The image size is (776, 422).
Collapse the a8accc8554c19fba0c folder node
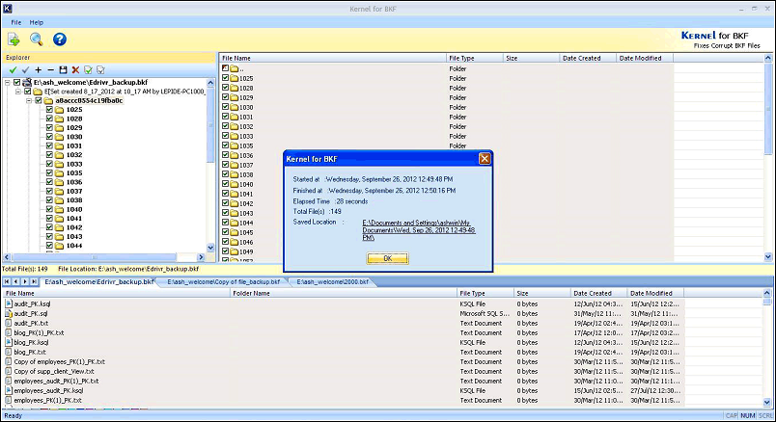(29, 101)
